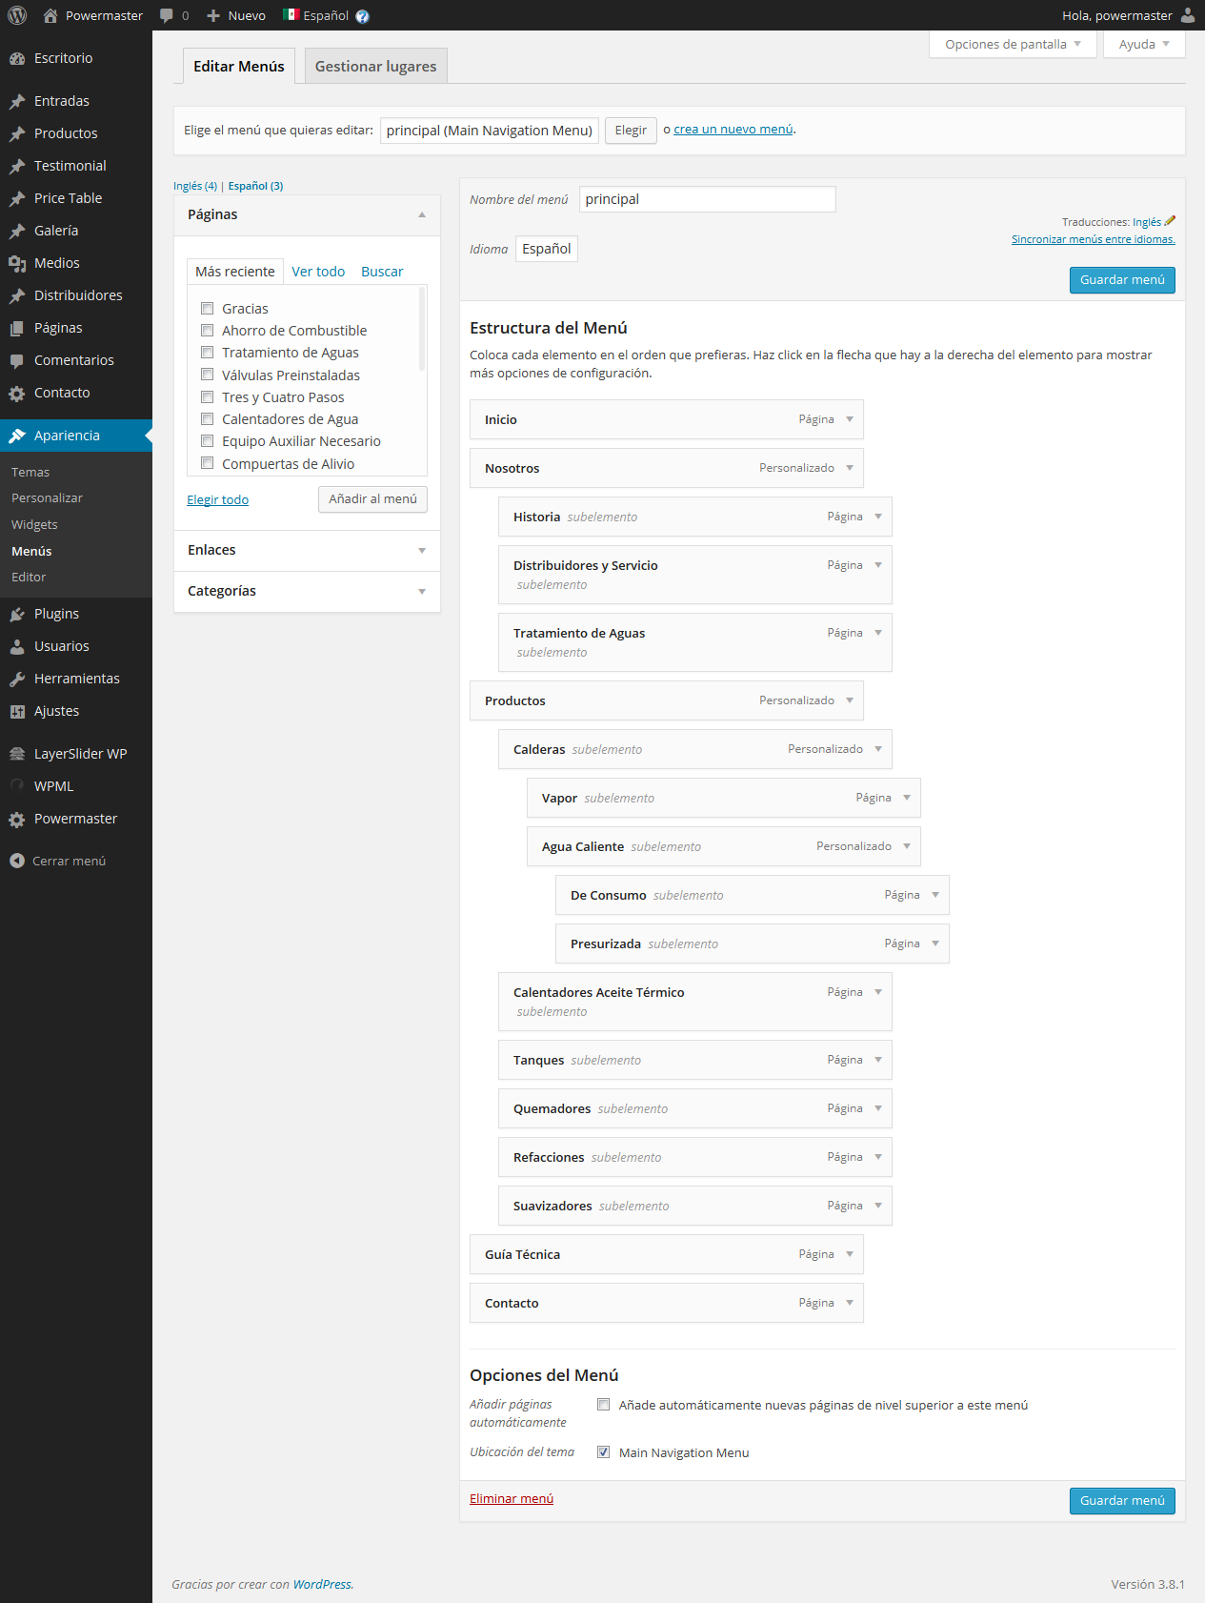Click the Eliminar menú link
Image resolution: width=1205 pixels, height=1603 pixels.
[511, 1498]
